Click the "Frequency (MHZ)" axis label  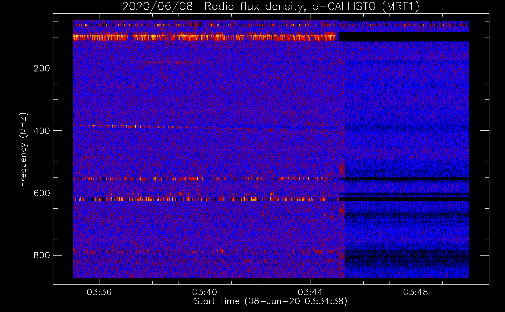click(x=23, y=149)
